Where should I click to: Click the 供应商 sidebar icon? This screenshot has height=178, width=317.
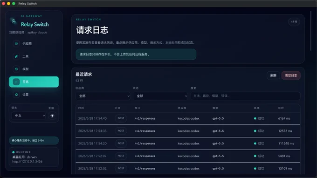[x=16, y=43]
